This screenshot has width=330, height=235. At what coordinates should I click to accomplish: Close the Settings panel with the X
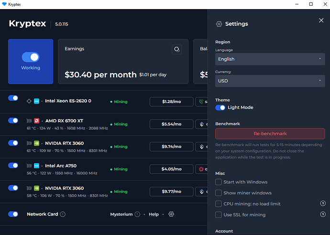(x=321, y=20)
